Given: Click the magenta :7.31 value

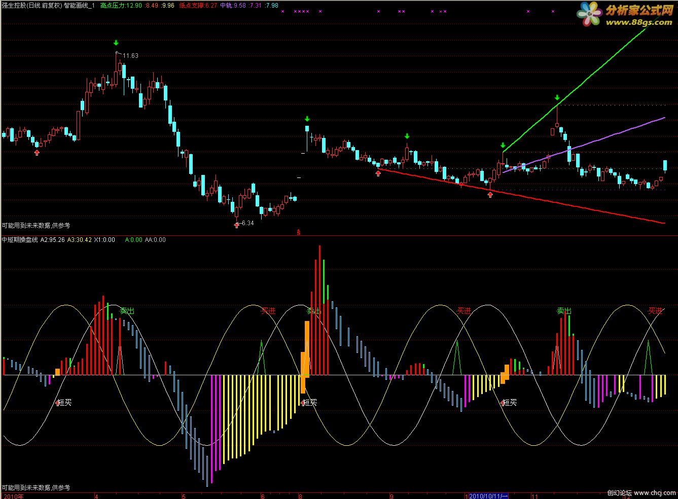Looking at the screenshot, I should click(255, 6).
